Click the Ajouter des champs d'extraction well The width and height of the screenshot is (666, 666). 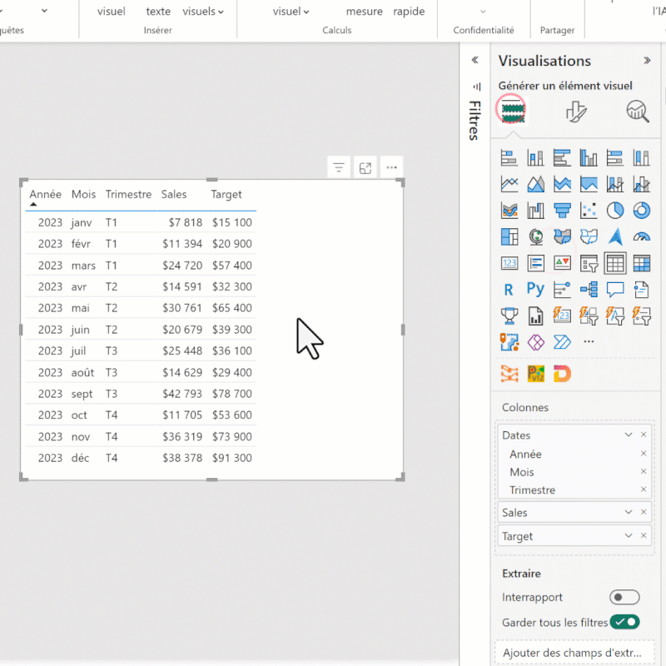574,653
